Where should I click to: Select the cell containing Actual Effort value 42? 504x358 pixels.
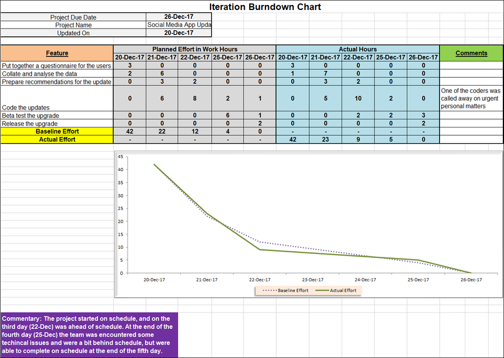[x=291, y=139]
